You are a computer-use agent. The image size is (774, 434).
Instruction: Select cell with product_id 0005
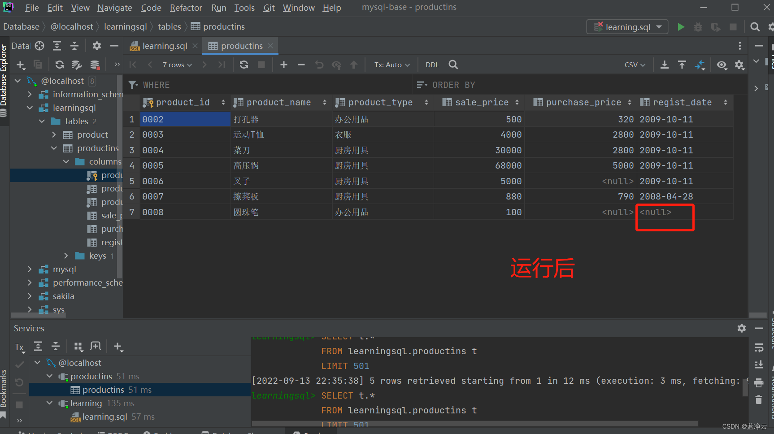tap(185, 165)
